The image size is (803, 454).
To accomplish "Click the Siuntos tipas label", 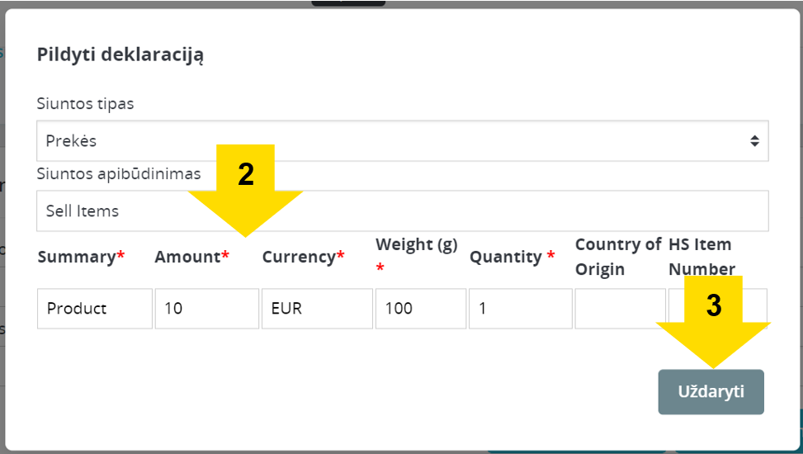I will tap(85, 103).
